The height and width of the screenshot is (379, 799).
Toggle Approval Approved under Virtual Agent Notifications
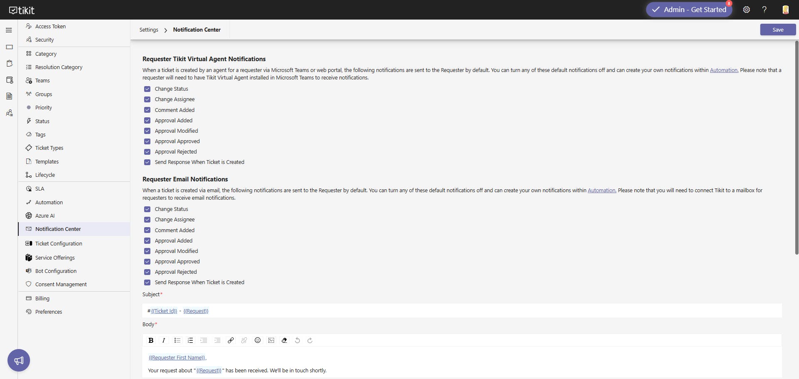click(147, 141)
